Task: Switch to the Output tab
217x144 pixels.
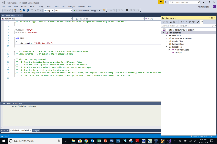Action: click(36, 130)
